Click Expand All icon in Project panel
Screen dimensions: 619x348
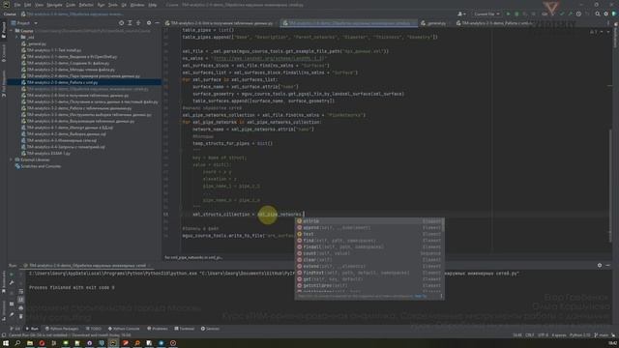coord(130,23)
